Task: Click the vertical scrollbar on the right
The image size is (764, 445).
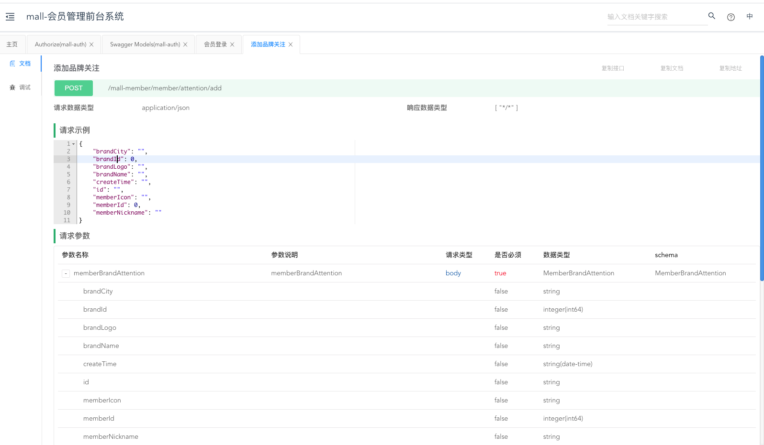Action: (x=762, y=168)
